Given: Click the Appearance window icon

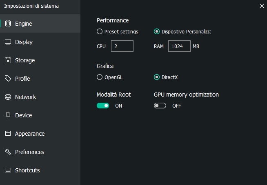Looking at the screenshot, I should tap(8, 134).
